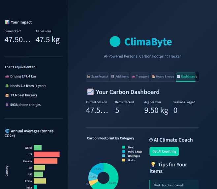
Task: Click the AI-Powered Personal Carbon Footprint Tracker subtitle
Action: pos(142,56)
